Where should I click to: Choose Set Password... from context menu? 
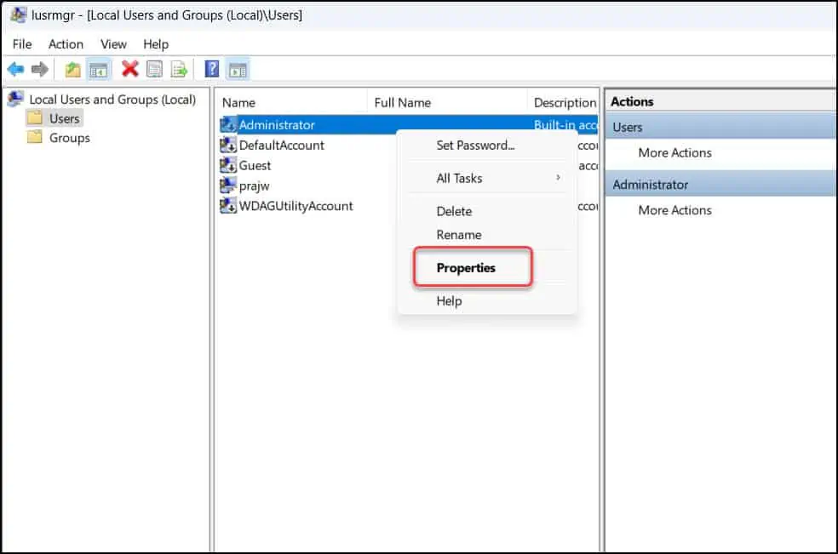pyautogui.click(x=476, y=146)
